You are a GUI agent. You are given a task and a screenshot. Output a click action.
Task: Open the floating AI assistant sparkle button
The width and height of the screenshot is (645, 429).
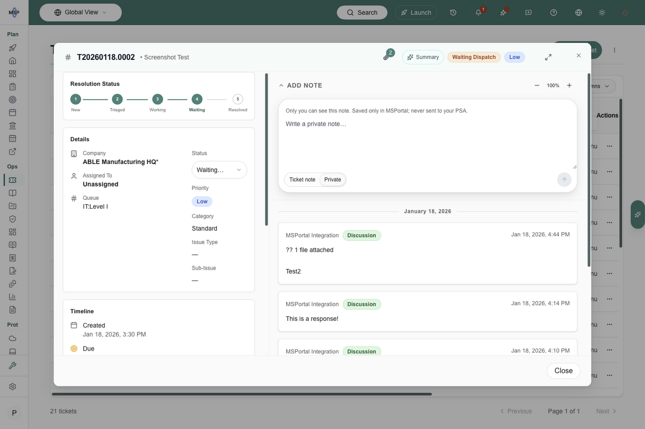[x=637, y=215]
